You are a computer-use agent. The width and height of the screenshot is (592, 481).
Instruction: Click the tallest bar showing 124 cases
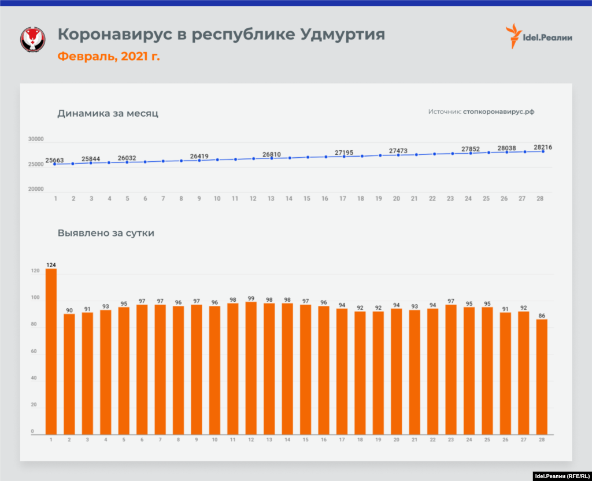pyautogui.click(x=51, y=351)
